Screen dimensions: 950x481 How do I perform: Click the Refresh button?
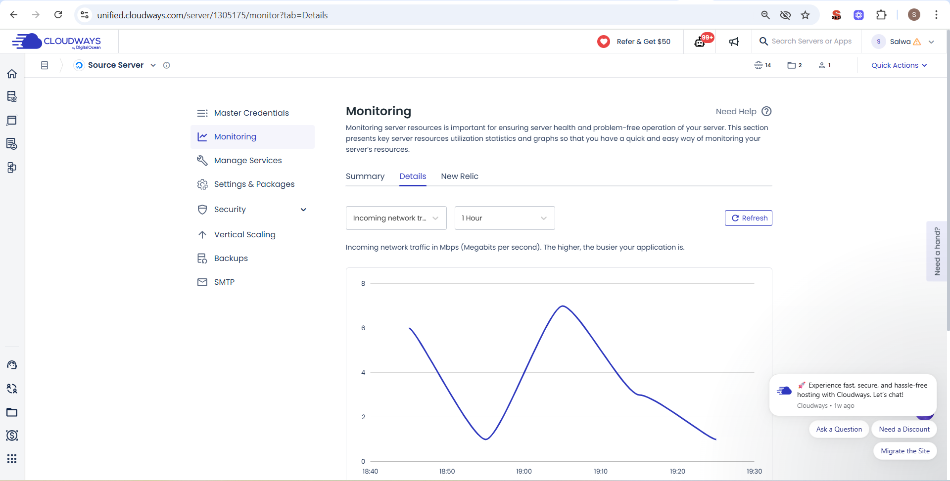[x=748, y=218]
